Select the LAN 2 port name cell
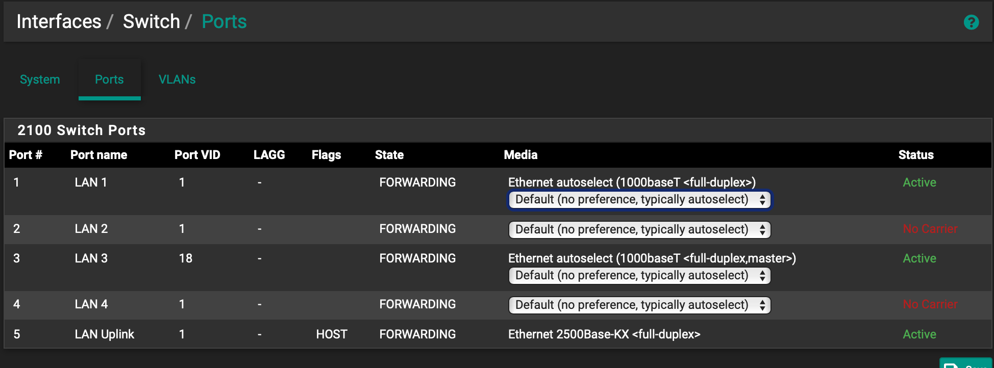 tap(91, 229)
